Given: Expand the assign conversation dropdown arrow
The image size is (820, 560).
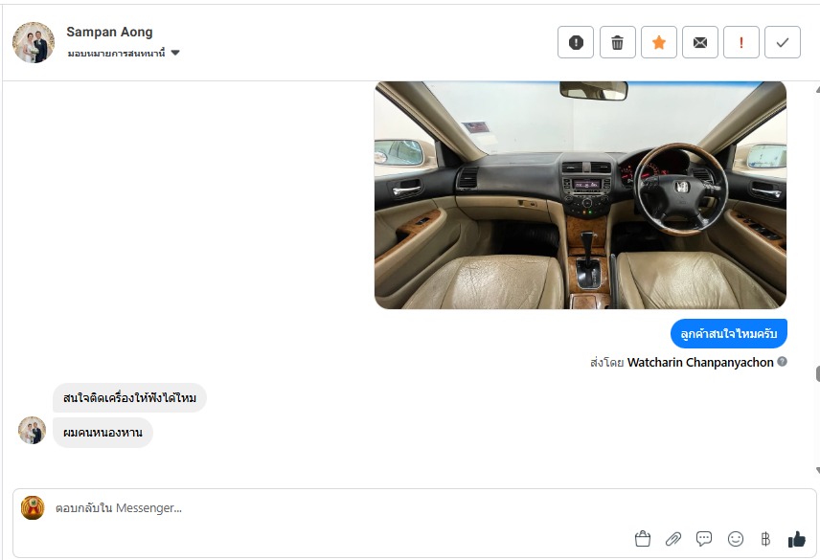Looking at the screenshot, I should pos(175,53).
